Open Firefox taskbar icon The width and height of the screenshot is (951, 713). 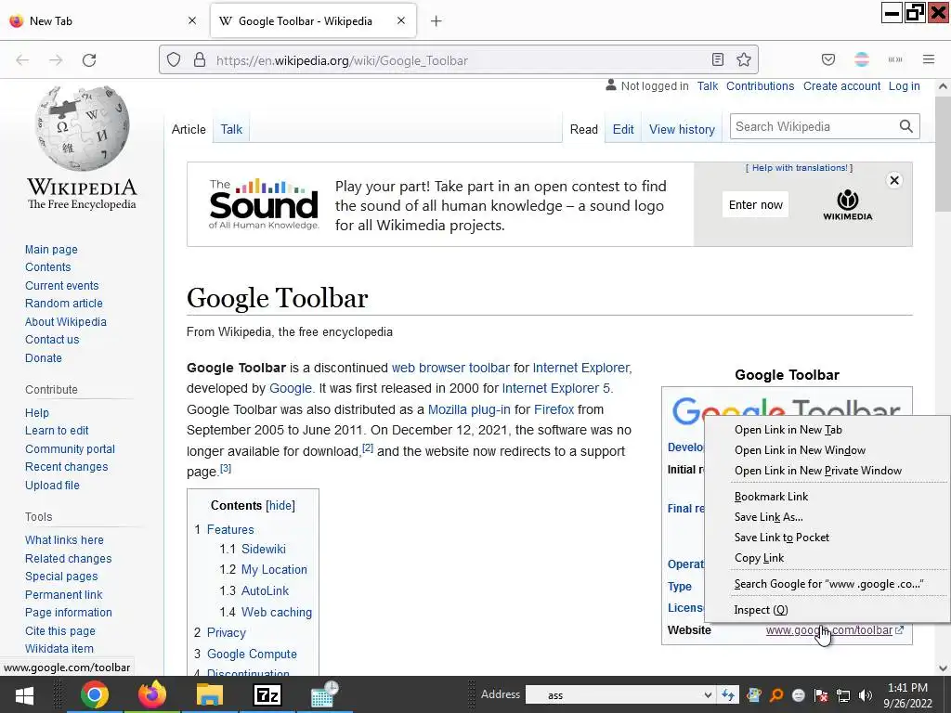[151, 694]
